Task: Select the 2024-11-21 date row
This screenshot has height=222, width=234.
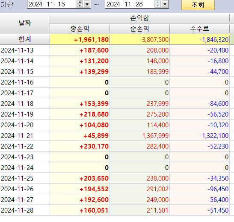Action: [x=25, y=136]
